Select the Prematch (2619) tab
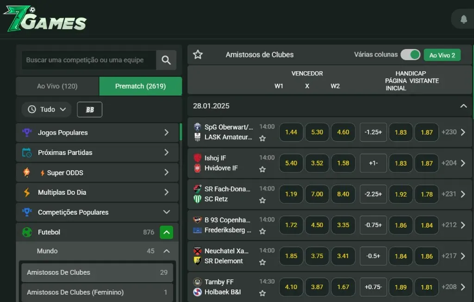474x302 pixels. pos(140,86)
